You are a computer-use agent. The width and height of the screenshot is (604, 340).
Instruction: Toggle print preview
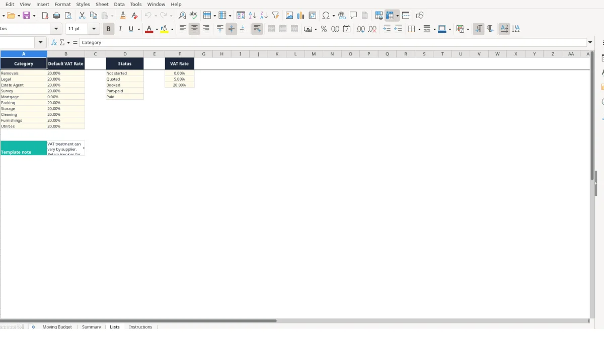click(68, 16)
